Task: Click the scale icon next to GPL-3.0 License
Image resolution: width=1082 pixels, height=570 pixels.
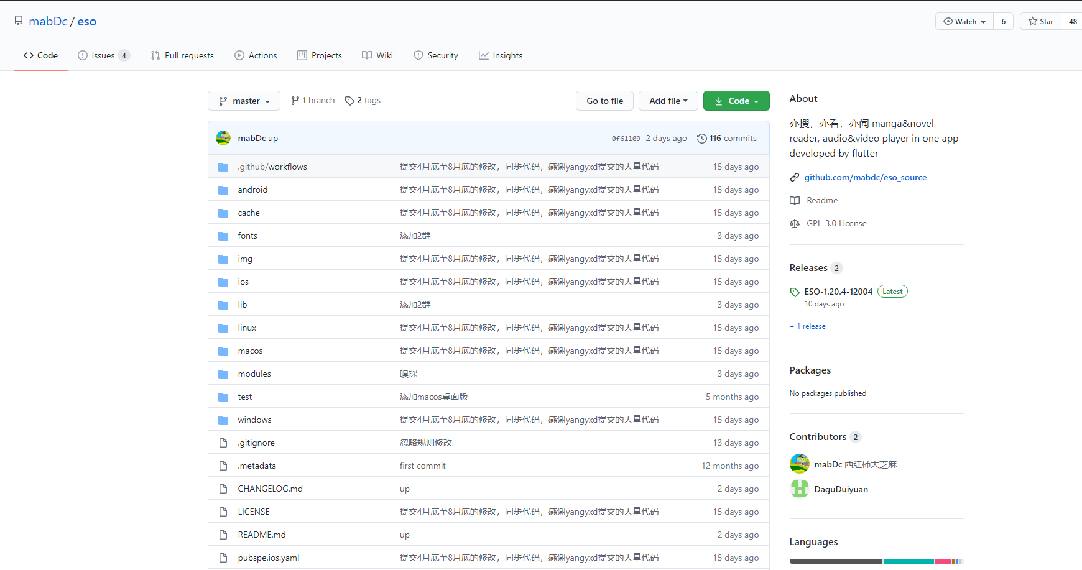Action: (795, 223)
